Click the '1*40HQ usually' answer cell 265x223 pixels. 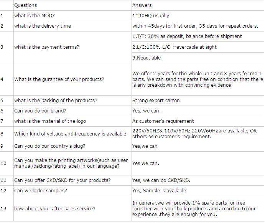tap(151, 16)
